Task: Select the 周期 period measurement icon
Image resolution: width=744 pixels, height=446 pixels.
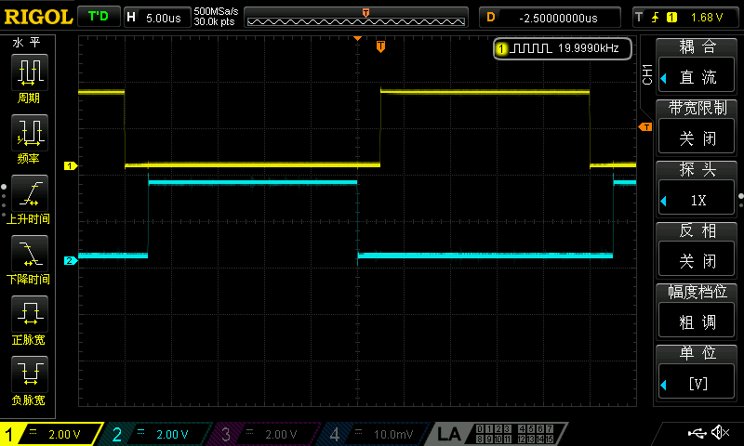Action: pos(30,72)
